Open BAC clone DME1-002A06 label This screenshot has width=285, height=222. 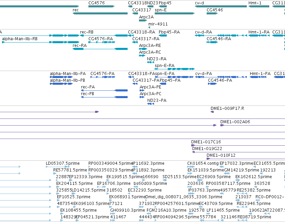click(x=235, y=122)
